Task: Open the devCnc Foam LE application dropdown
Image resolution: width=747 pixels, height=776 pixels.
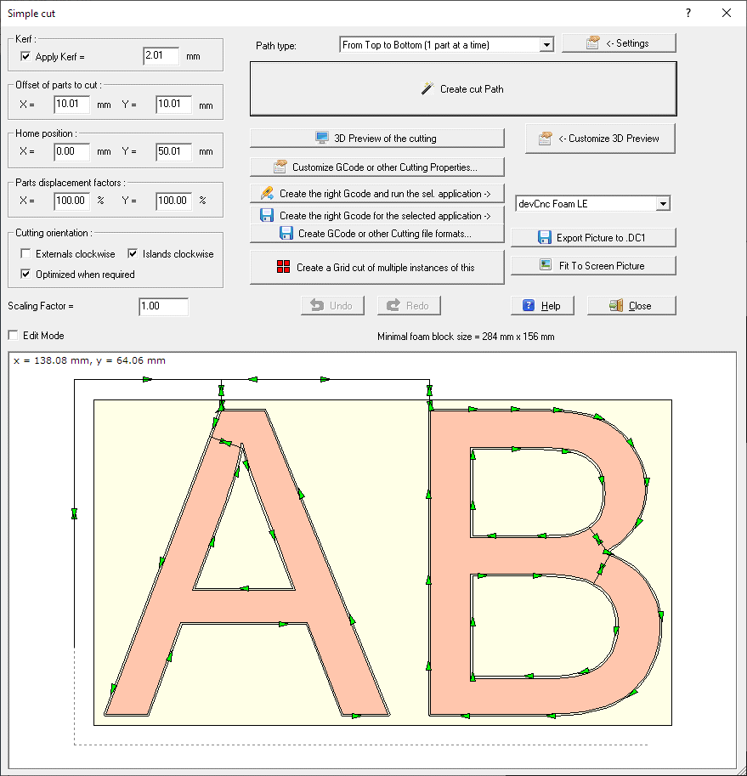Action: [663, 204]
